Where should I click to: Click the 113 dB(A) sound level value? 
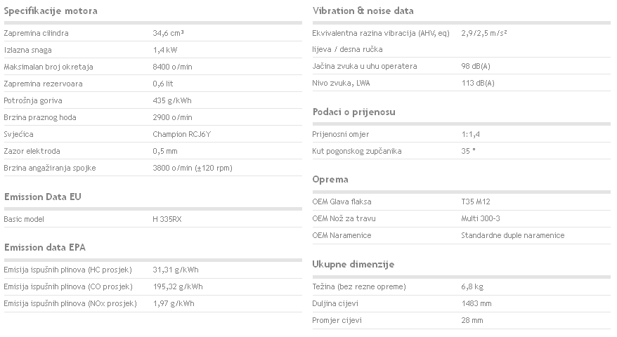tap(478, 83)
